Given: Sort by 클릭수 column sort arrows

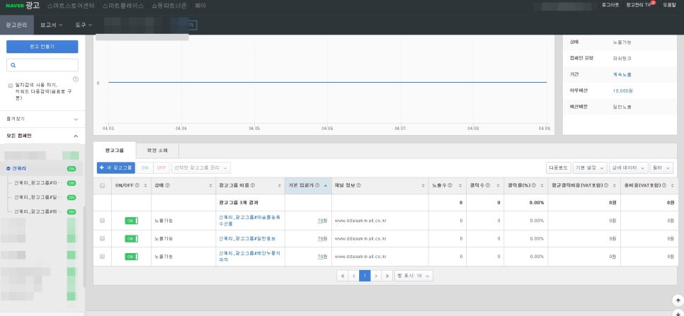Looking at the screenshot, I should (x=498, y=185).
